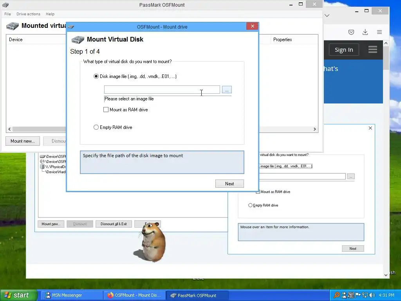Click the network connection tray icon
The height and width of the screenshot is (301, 401).
click(365, 295)
